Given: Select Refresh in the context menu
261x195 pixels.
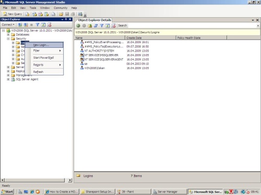Looking at the screenshot, I should coord(44,72).
